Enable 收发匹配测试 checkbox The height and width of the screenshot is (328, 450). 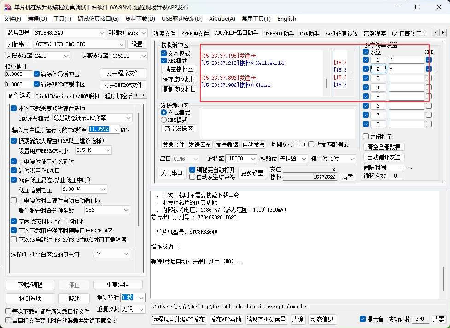pyautogui.click(x=311, y=144)
